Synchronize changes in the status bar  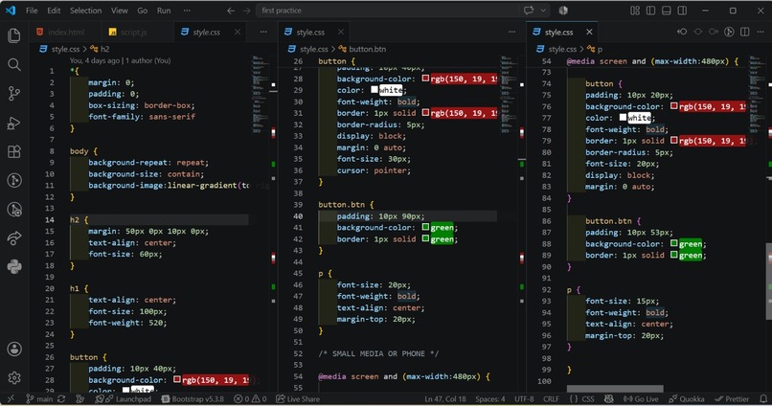click(61, 399)
